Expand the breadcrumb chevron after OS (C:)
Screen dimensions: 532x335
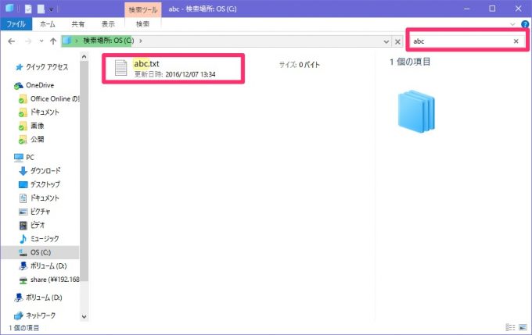141,41
